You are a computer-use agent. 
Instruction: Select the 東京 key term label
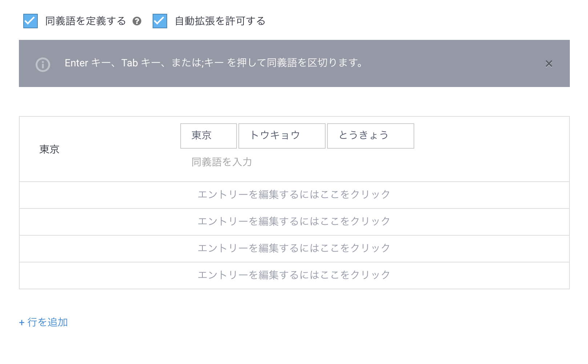(49, 149)
